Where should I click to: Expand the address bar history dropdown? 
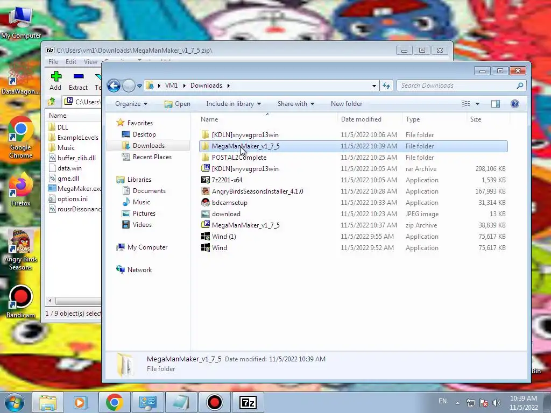click(374, 86)
